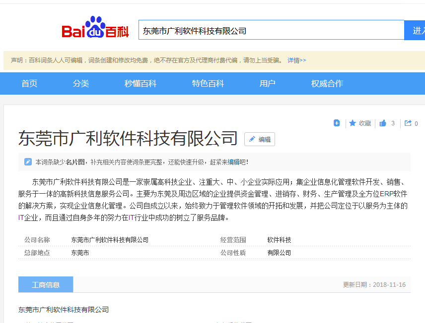Click the 收藏 label text

365,123
